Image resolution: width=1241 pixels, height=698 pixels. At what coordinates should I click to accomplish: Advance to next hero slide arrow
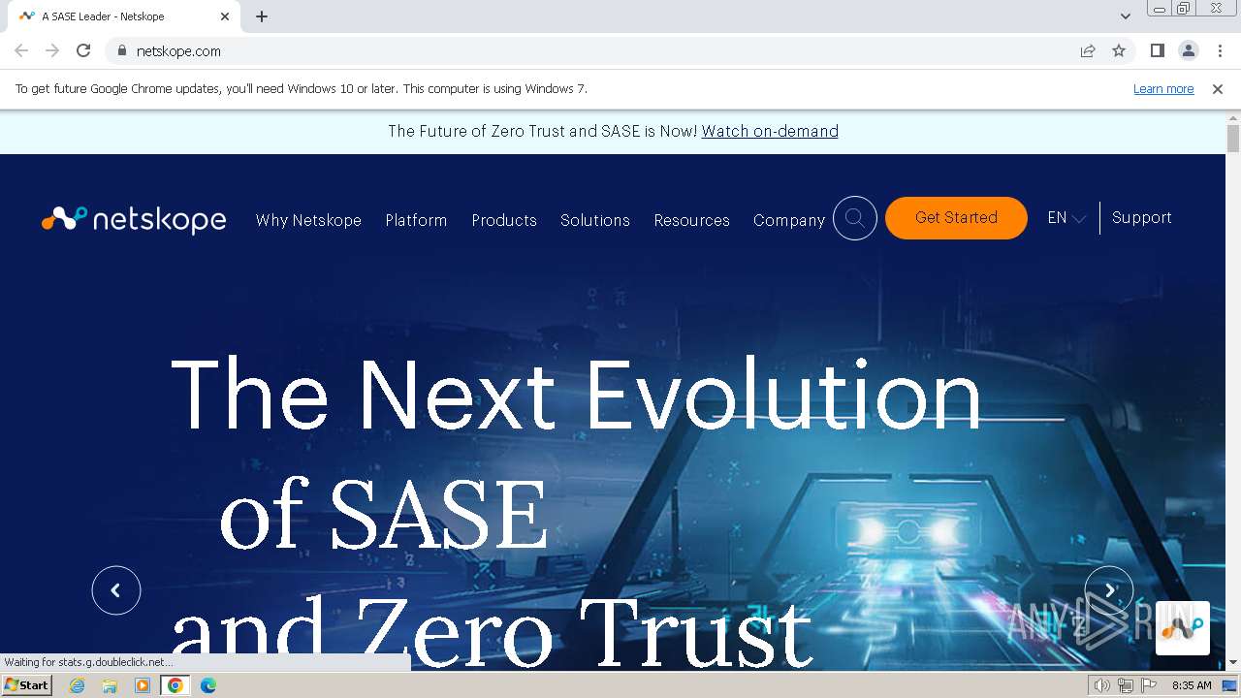coord(1109,590)
